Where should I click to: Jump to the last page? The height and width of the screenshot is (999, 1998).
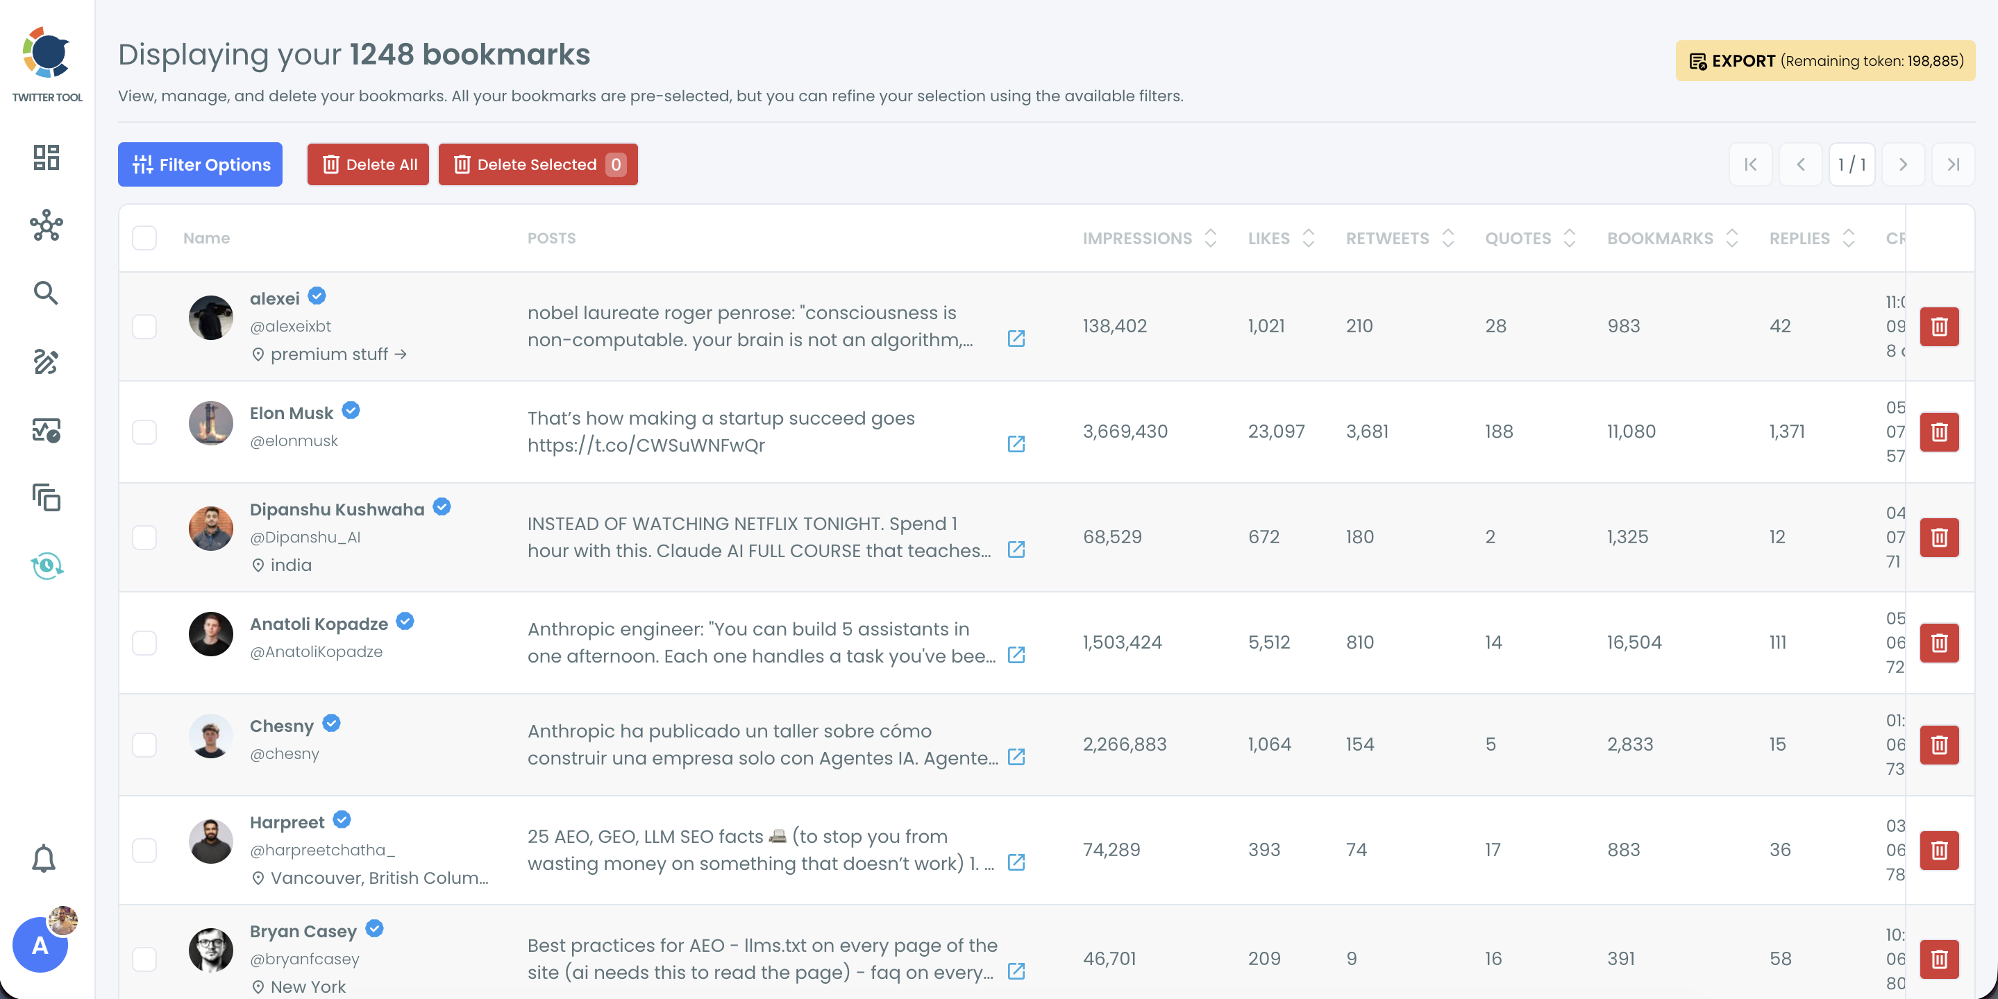point(1953,164)
